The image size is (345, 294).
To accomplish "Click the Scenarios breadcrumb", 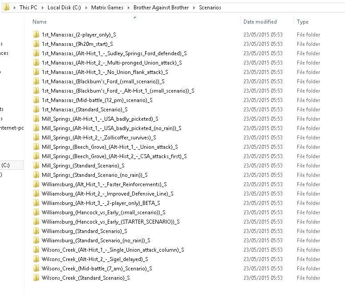I will (x=210, y=8).
